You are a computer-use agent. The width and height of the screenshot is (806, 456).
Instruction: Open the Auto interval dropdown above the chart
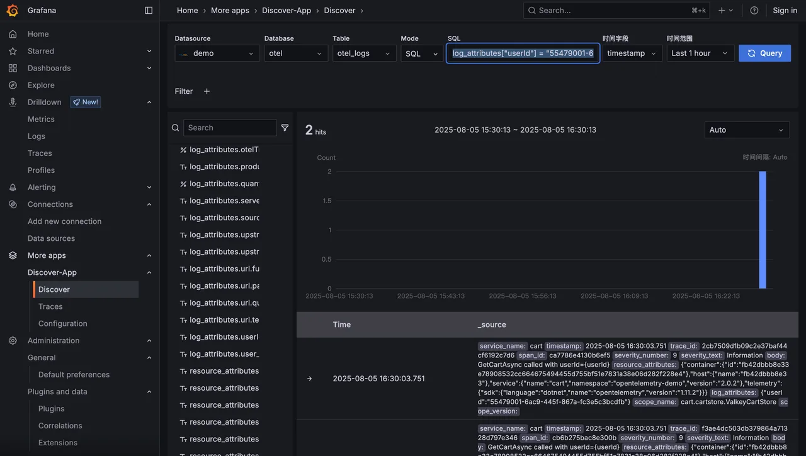[747, 130]
